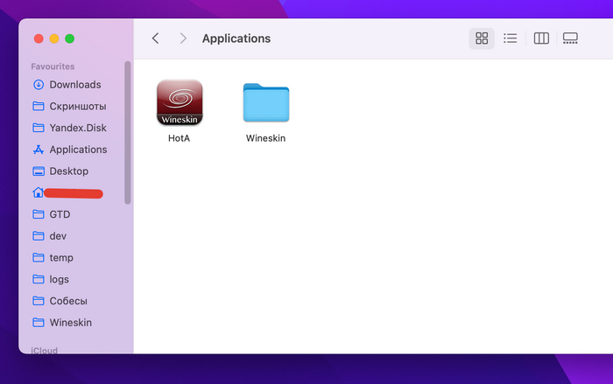Viewport: 613px width, 384px height.
Task: Switch to column view
Action: (x=541, y=38)
